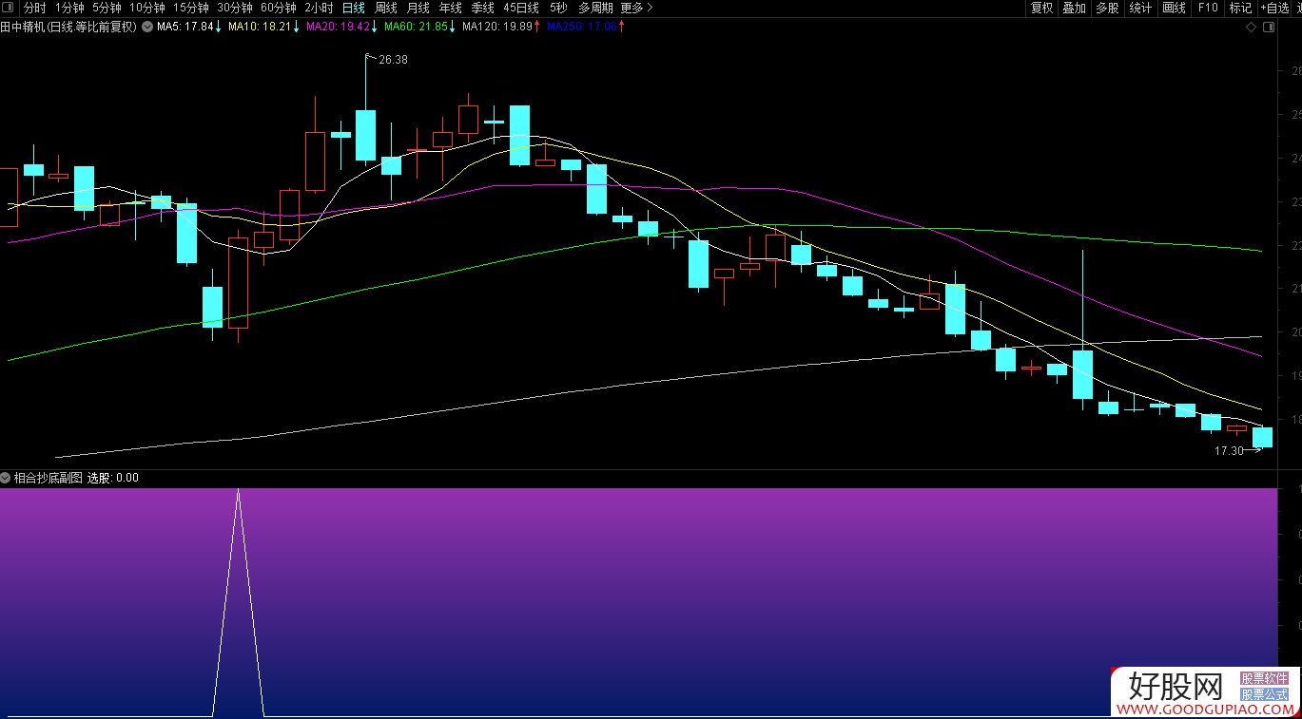1302x719 pixels.
Task: Select the 15分钟 period tab
Action: click(x=190, y=8)
